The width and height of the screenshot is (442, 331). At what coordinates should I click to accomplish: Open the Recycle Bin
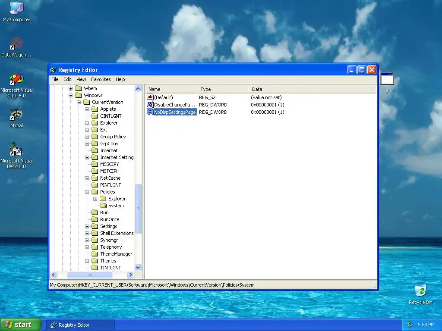coord(420,294)
